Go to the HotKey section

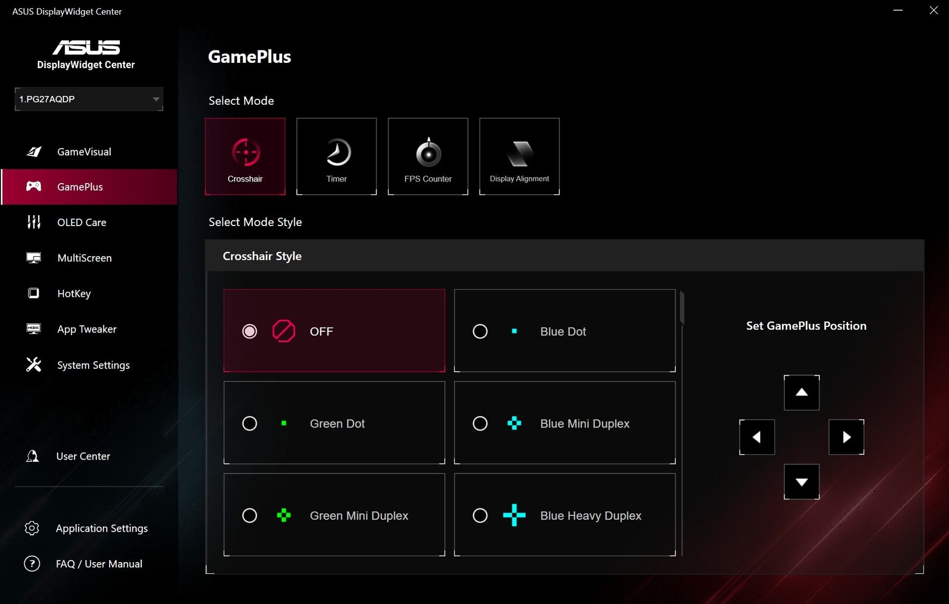tap(74, 294)
